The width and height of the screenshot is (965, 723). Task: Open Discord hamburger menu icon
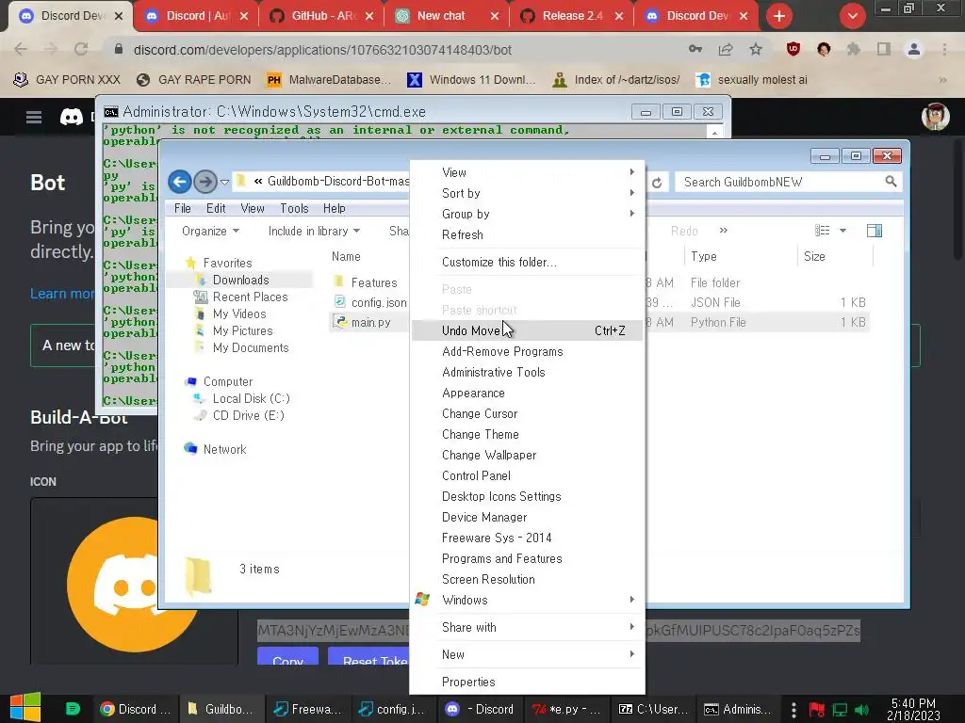[x=34, y=117]
